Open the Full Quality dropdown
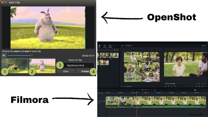The height and width of the screenshot is (117, 208). 128,46
